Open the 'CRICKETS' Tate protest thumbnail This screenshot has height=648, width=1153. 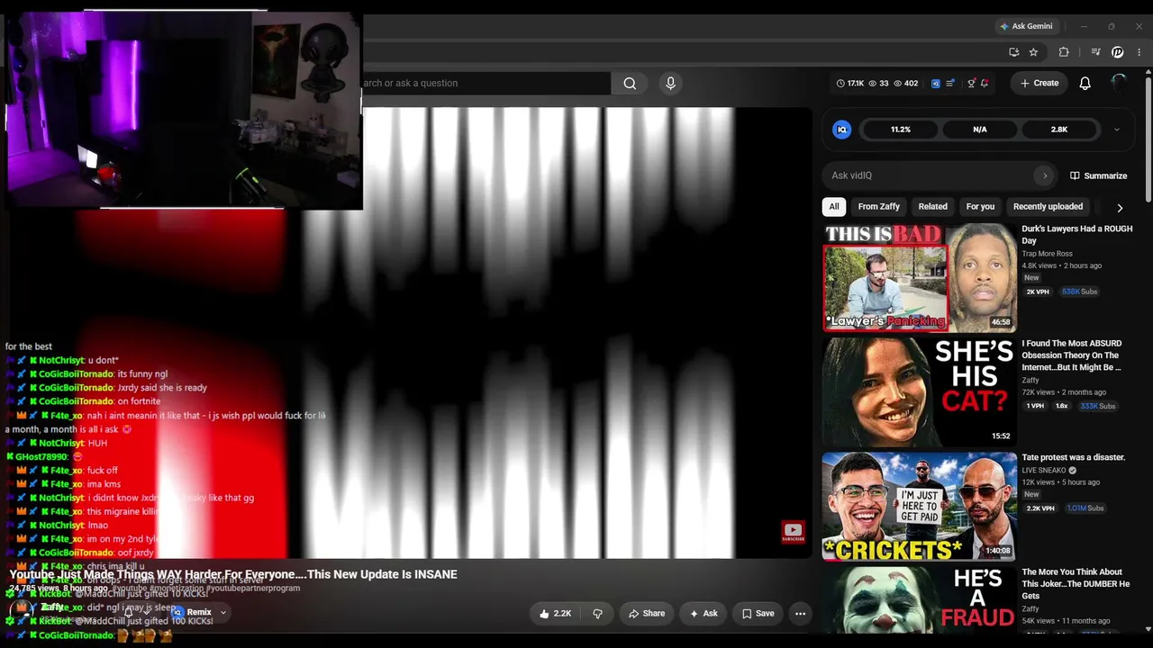(919, 507)
